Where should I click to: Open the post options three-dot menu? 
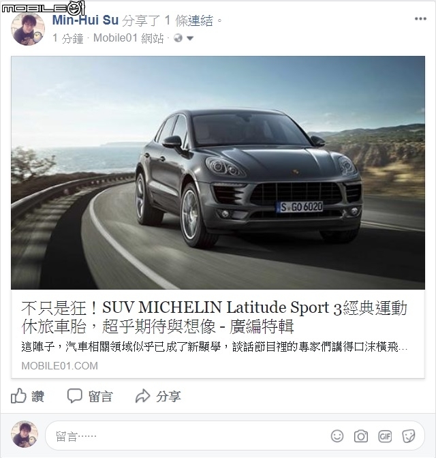(420, 18)
